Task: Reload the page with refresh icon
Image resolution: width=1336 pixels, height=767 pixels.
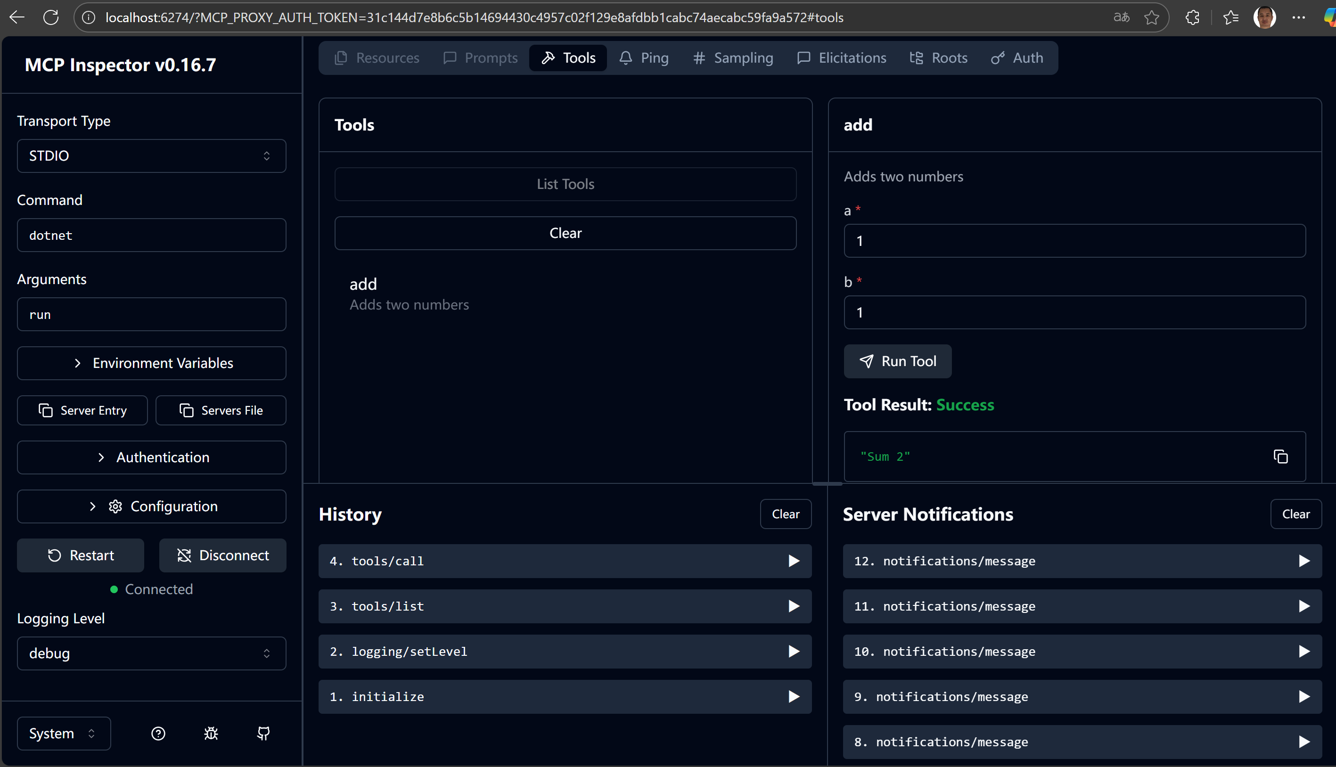Action: pyautogui.click(x=50, y=17)
